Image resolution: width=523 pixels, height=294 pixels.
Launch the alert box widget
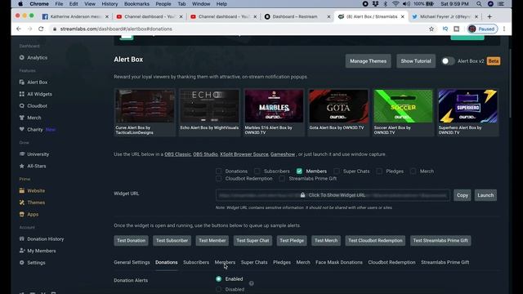[x=485, y=195]
